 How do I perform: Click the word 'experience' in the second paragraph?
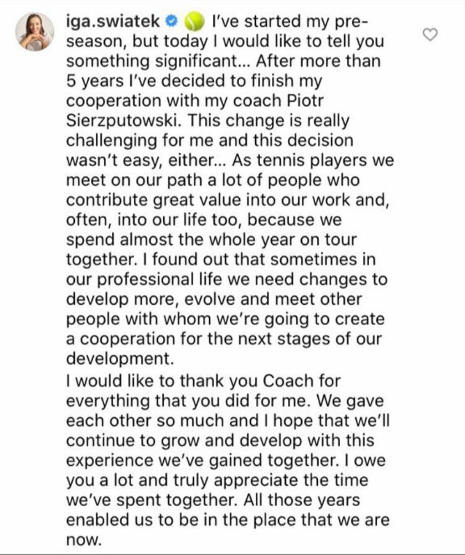click(110, 461)
